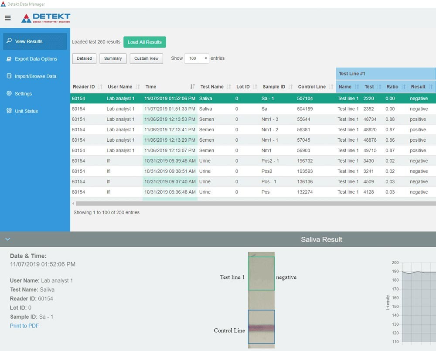Switch to the Summary view
The width and height of the screenshot is (436, 351).
113,58
